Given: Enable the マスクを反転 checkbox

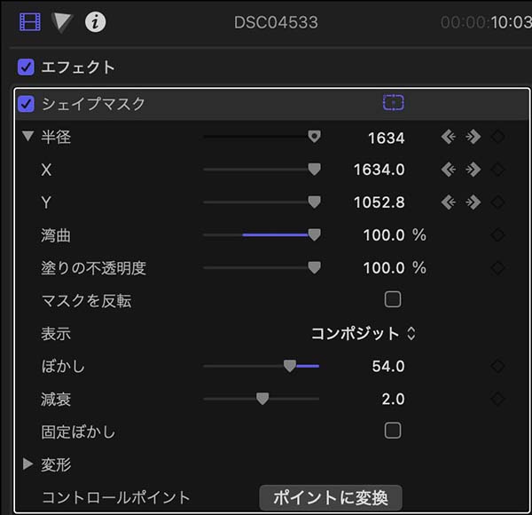Looking at the screenshot, I should tap(393, 299).
